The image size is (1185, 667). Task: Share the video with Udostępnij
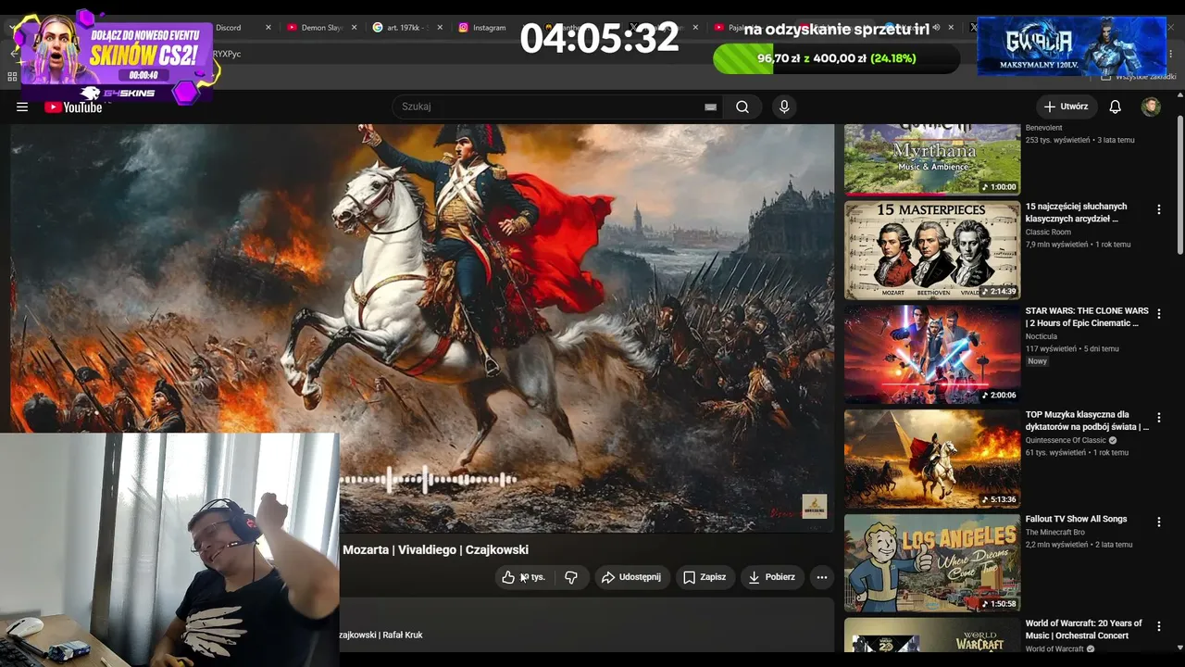pos(632,577)
